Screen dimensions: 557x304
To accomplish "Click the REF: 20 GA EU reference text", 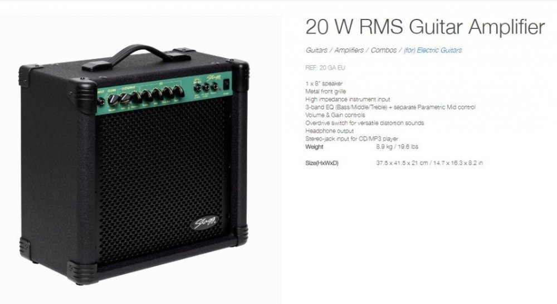I will 325,67.
